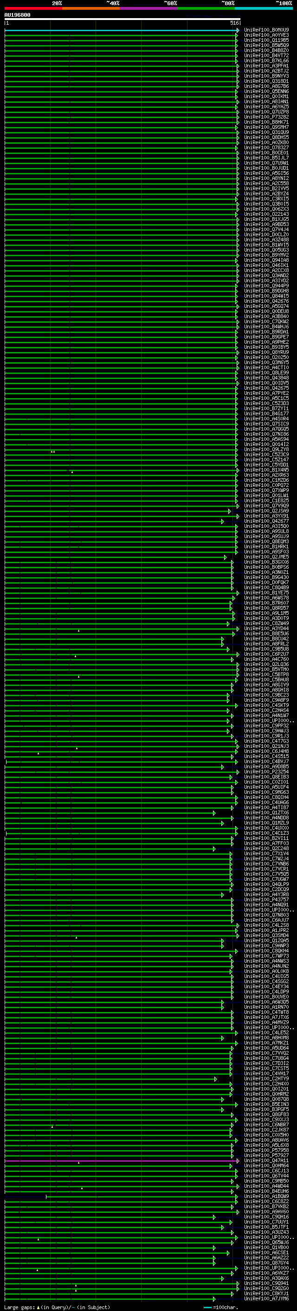Open hit UniRef100_A3Z488
This screenshot has height=1311, width=297.
[266, 240]
